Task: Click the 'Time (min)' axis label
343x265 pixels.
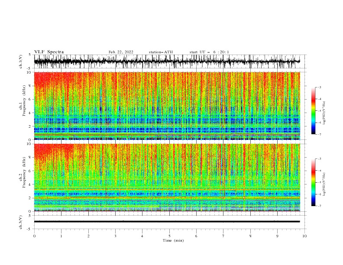Action: 173,240
